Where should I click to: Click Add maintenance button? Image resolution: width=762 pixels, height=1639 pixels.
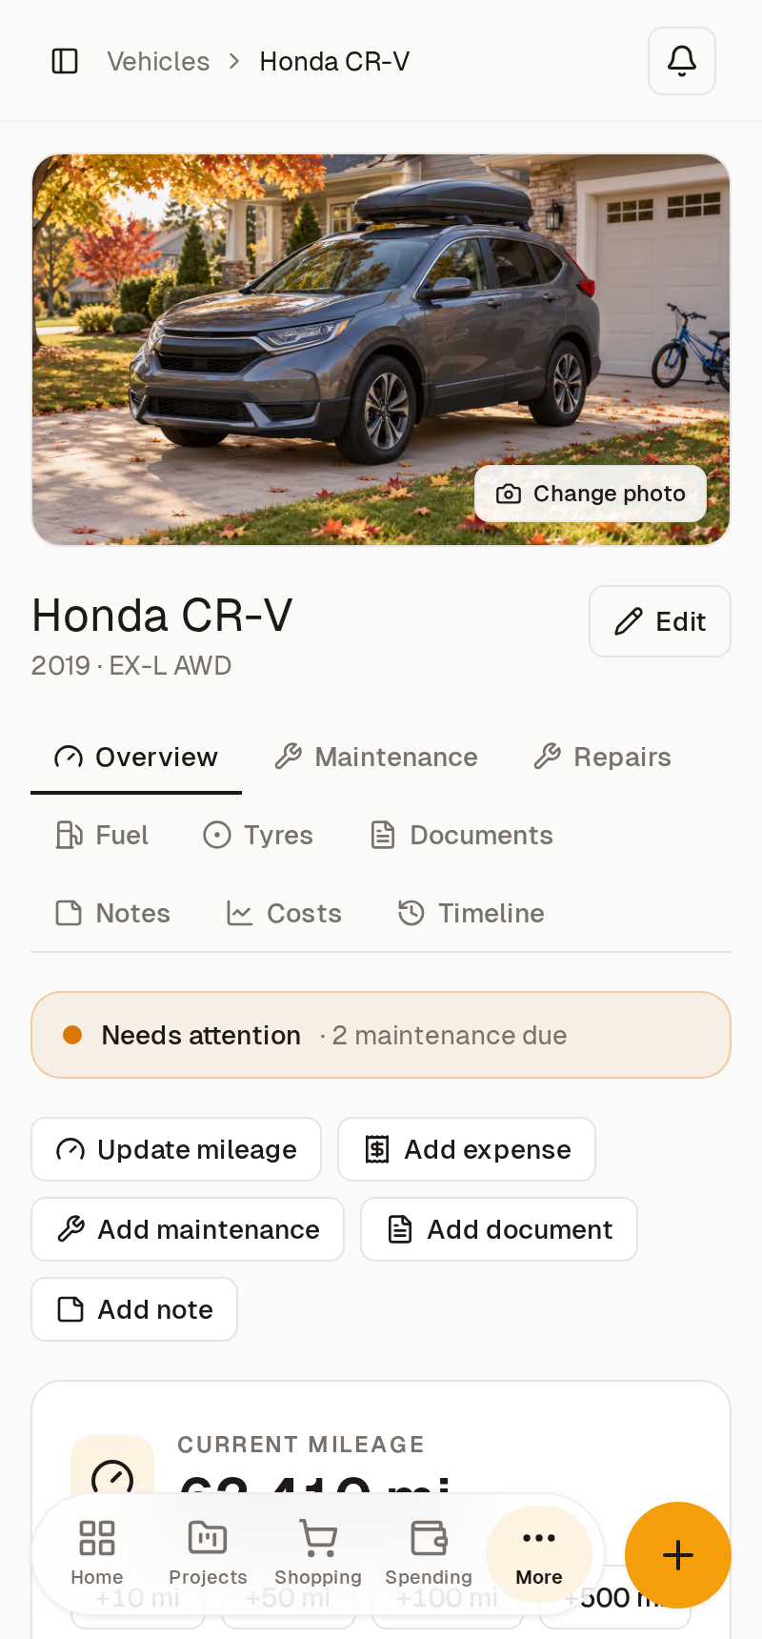click(188, 1229)
